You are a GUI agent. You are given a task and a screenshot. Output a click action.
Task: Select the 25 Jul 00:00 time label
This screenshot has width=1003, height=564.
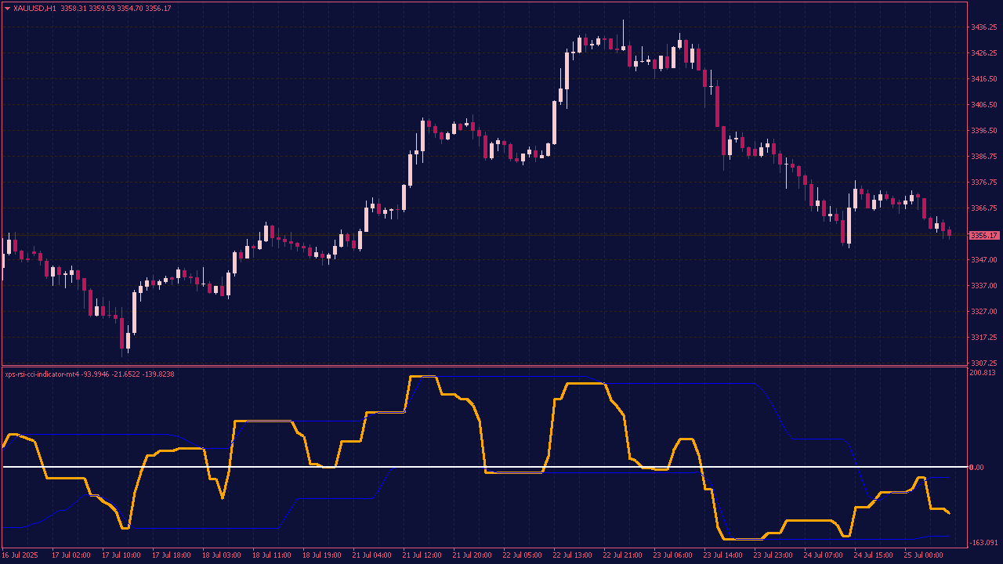tap(923, 555)
